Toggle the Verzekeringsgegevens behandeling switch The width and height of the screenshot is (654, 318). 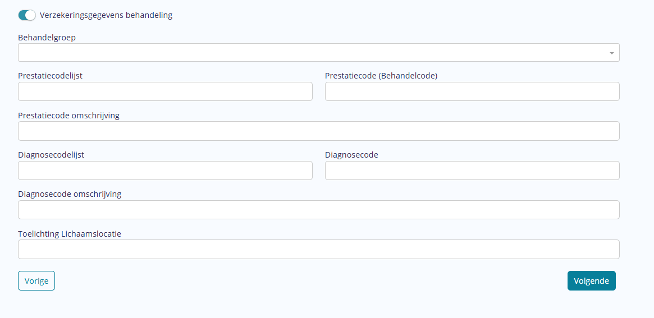coord(27,15)
